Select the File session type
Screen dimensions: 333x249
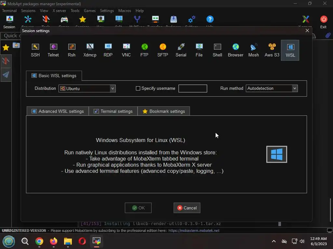(x=199, y=50)
